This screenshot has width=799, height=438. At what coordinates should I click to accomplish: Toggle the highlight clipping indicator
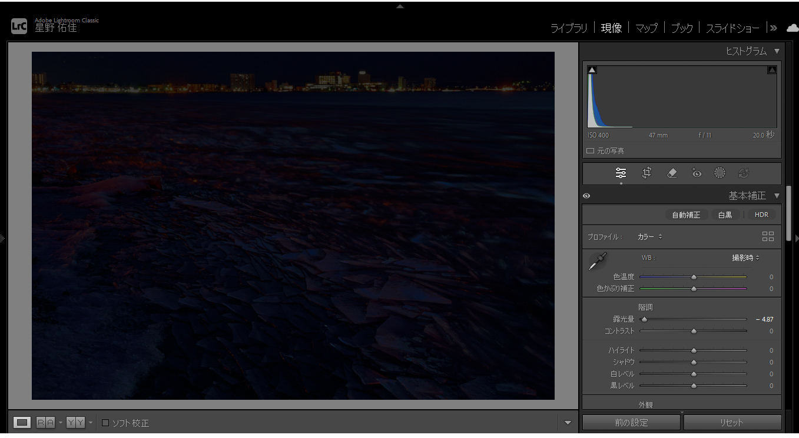coord(772,70)
